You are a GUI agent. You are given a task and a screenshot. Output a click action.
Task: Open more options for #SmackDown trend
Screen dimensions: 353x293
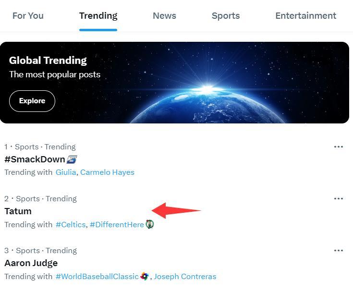tap(339, 147)
